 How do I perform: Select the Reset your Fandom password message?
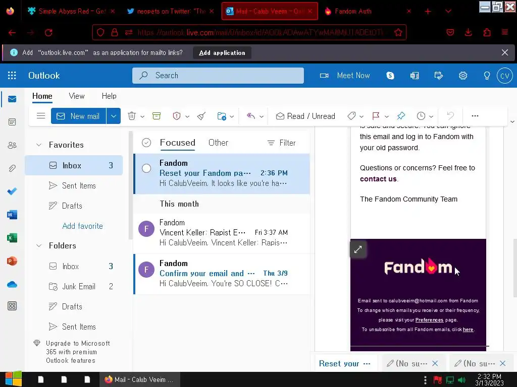tap(222, 173)
